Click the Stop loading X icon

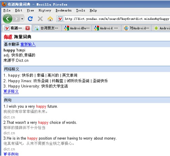point(40,19)
